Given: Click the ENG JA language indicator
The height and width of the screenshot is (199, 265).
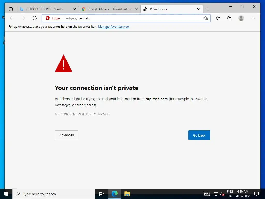Looking at the screenshot, I should click(230, 194).
